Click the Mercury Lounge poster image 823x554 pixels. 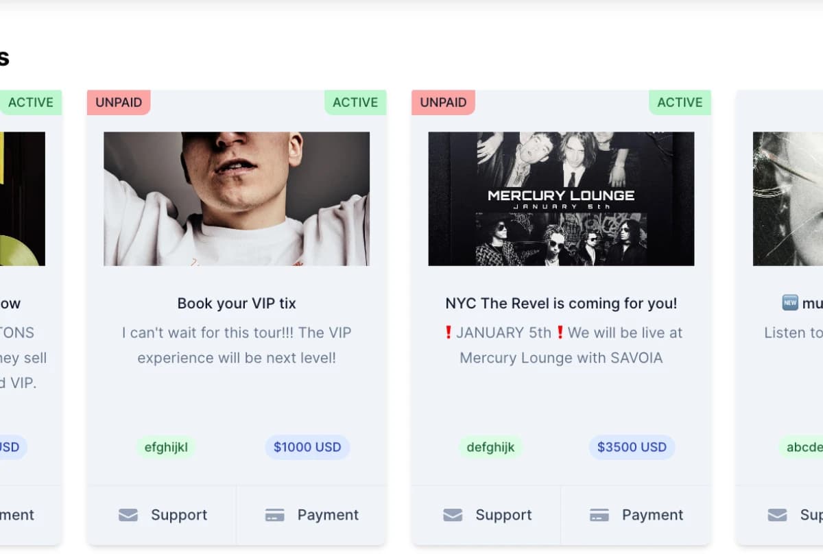[560, 199]
